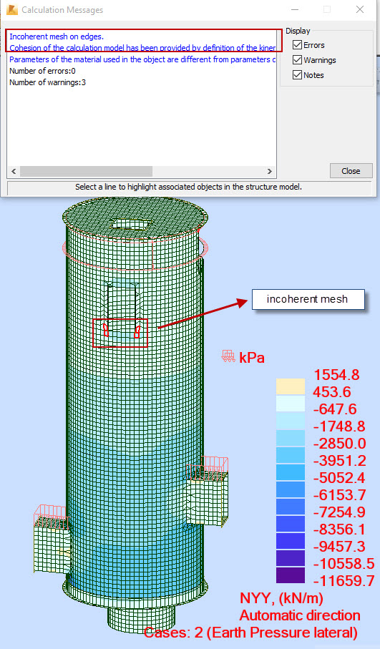Screen dimensions: 380x649
Task: Click the darkest purple legend swatch at -11659.7
Action: pyautogui.click(x=291, y=576)
